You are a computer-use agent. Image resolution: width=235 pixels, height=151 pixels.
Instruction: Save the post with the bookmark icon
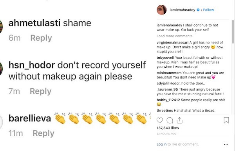coord(226,120)
